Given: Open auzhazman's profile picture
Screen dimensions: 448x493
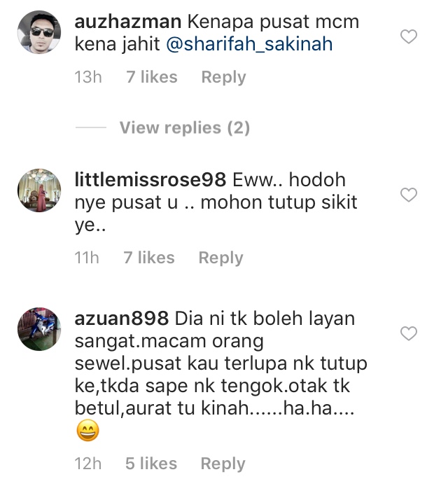Looking at the screenshot, I should coord(39,32).
